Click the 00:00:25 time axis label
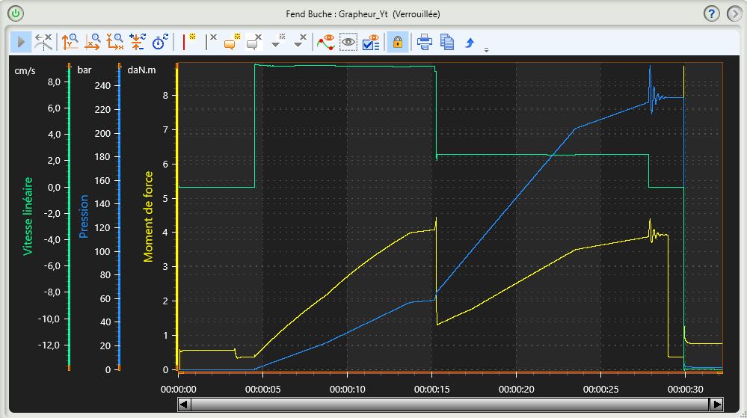The image size is (747, 418). [x=600, y=389]
